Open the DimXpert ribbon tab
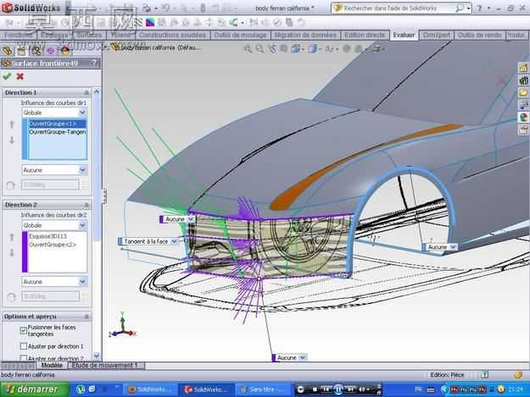Viewport: 530px width, 397px height. click(x=437, y=35)
